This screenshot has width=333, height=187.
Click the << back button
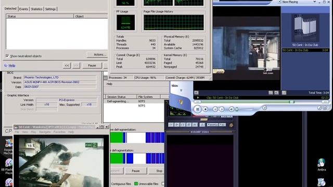[x=67, y=65]
